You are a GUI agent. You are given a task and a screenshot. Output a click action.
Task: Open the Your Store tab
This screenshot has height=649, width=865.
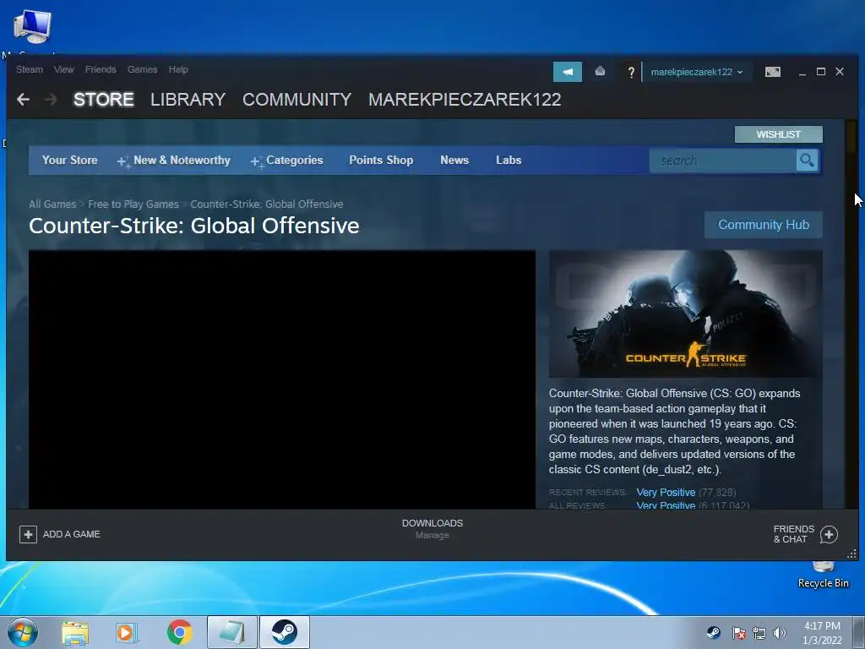(69, 160)
